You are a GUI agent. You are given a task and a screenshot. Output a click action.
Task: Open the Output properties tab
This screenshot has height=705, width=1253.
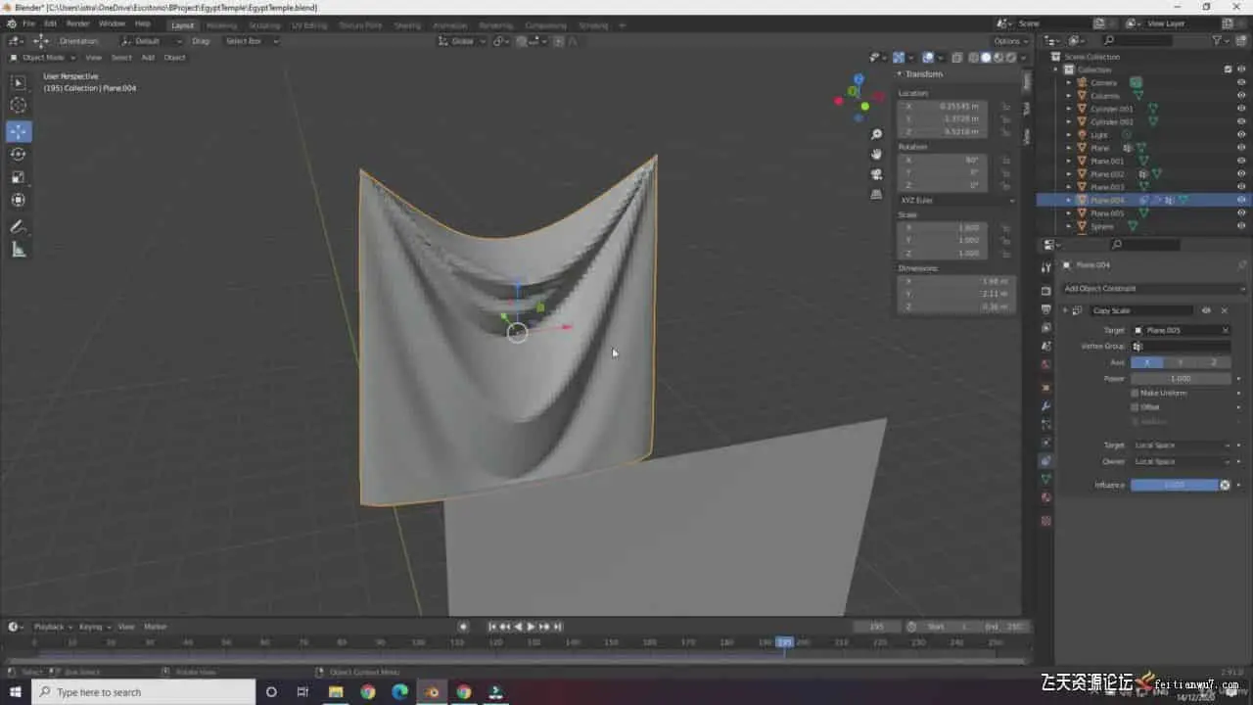click(1045, 309)
